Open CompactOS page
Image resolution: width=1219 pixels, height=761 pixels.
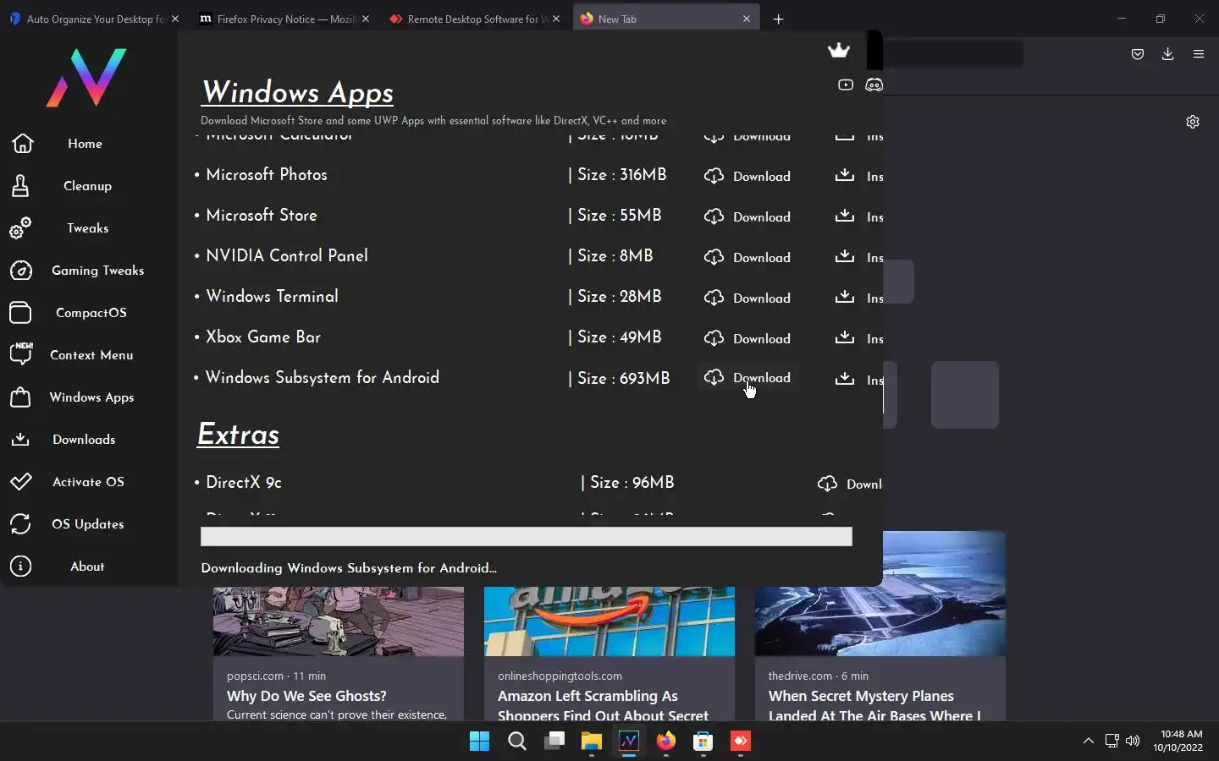[91, 313]
